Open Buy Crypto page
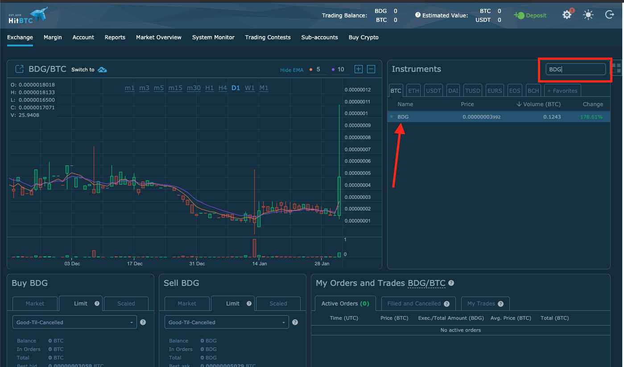The image size is (624, 367). pos(364,37)
